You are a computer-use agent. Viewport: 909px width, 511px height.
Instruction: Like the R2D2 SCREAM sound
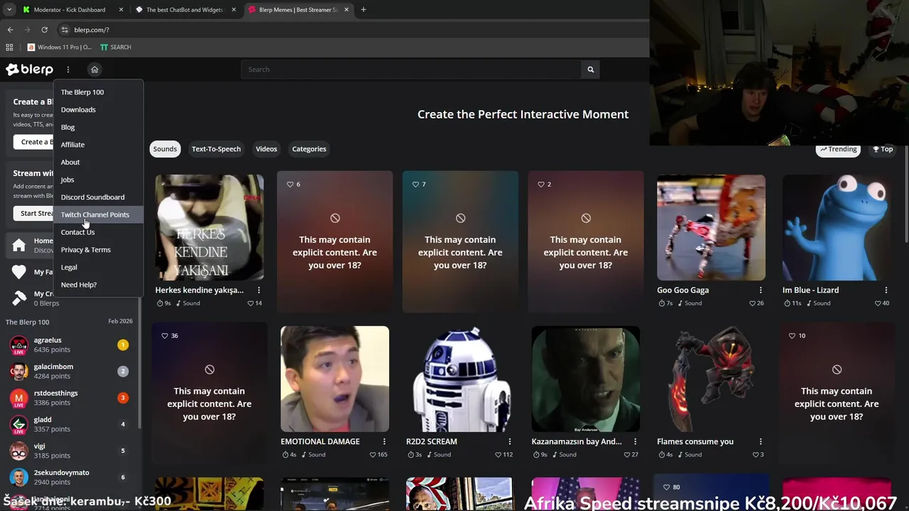499,454
